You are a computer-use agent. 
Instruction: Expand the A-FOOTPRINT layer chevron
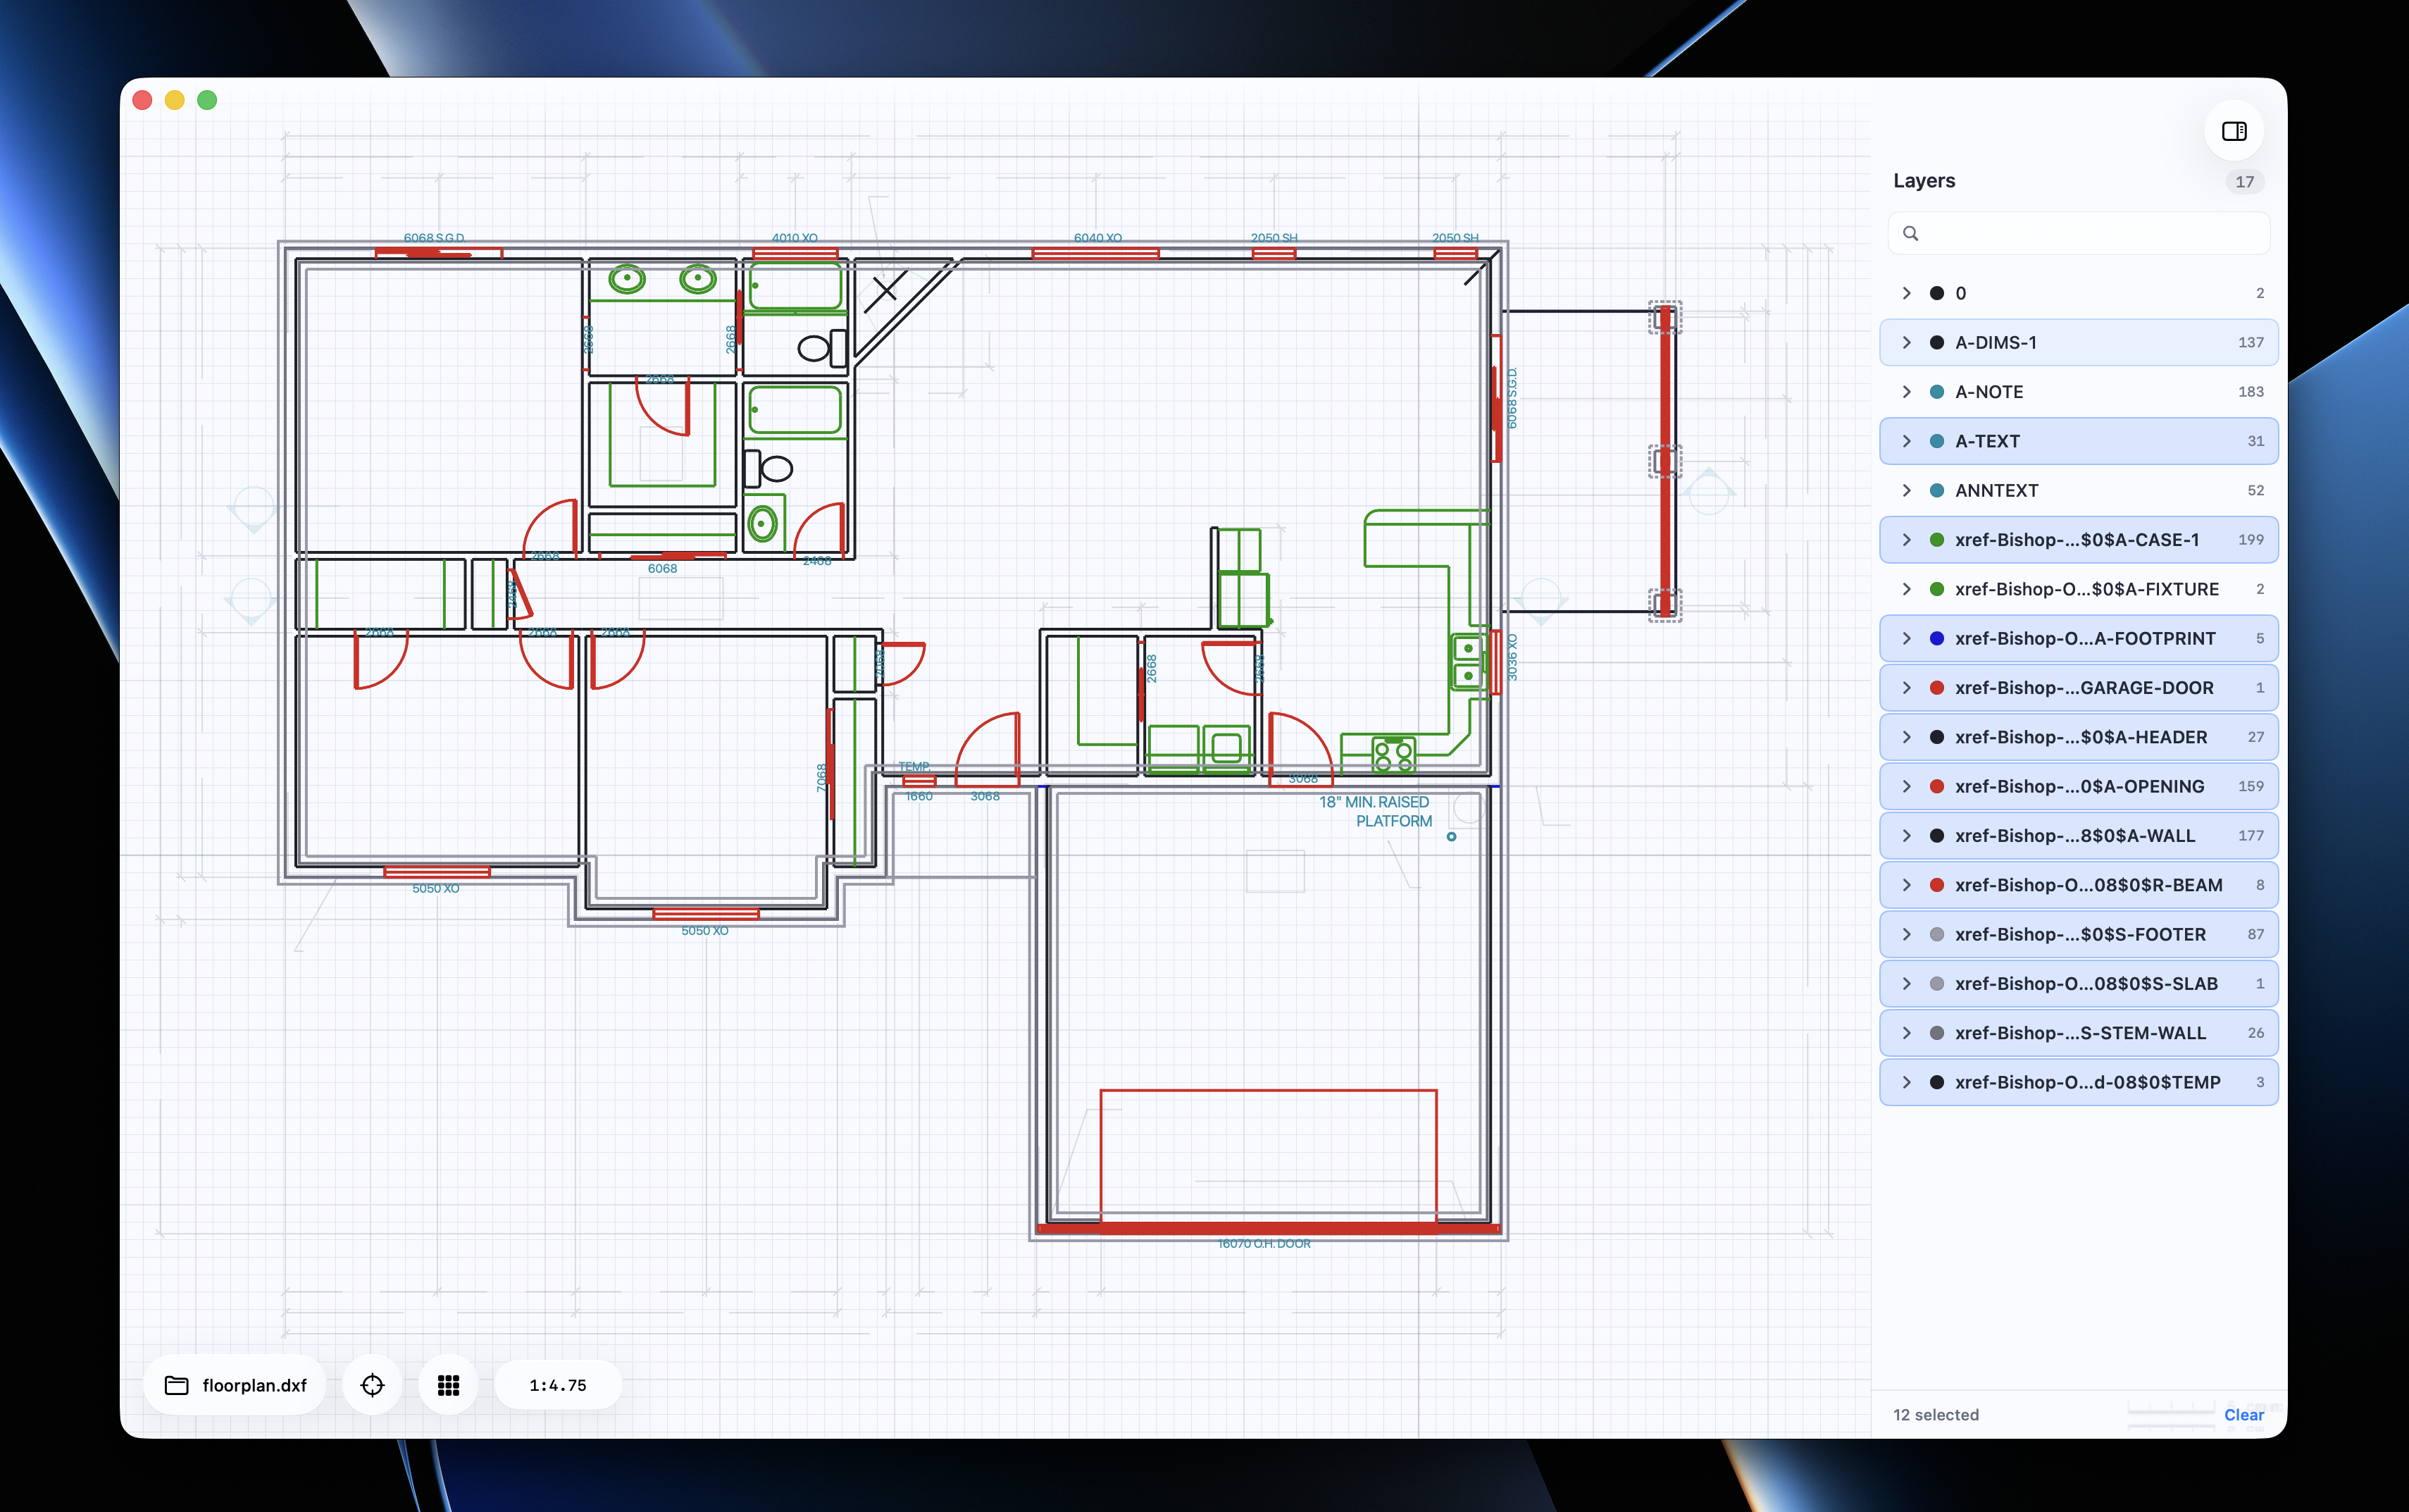[1906, 638]
